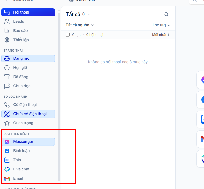
Task: Open the Hội thoại conversations section
Action: (28, 12)
